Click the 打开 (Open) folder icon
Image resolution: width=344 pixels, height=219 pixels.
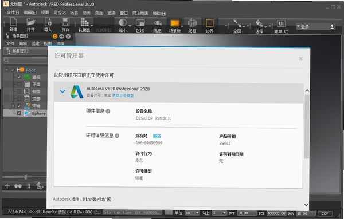click(x=30, y=22)
